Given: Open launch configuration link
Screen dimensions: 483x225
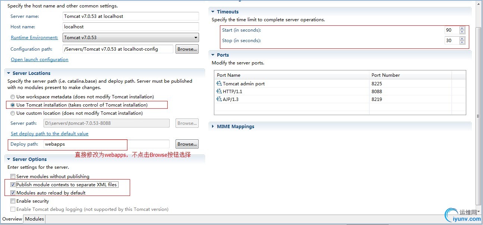Looking at the screenshot, I should point(40,60).
